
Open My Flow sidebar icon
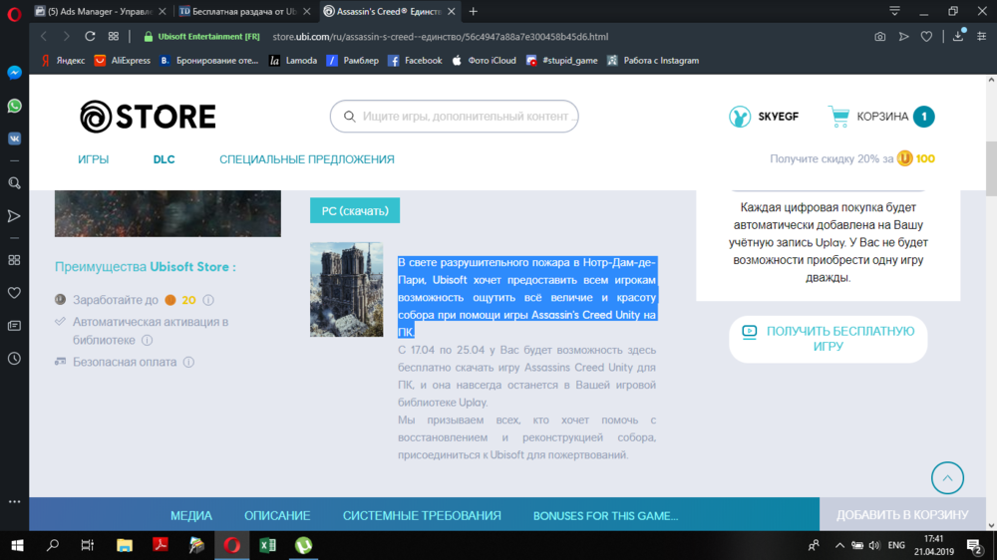(x=14, y=216)
